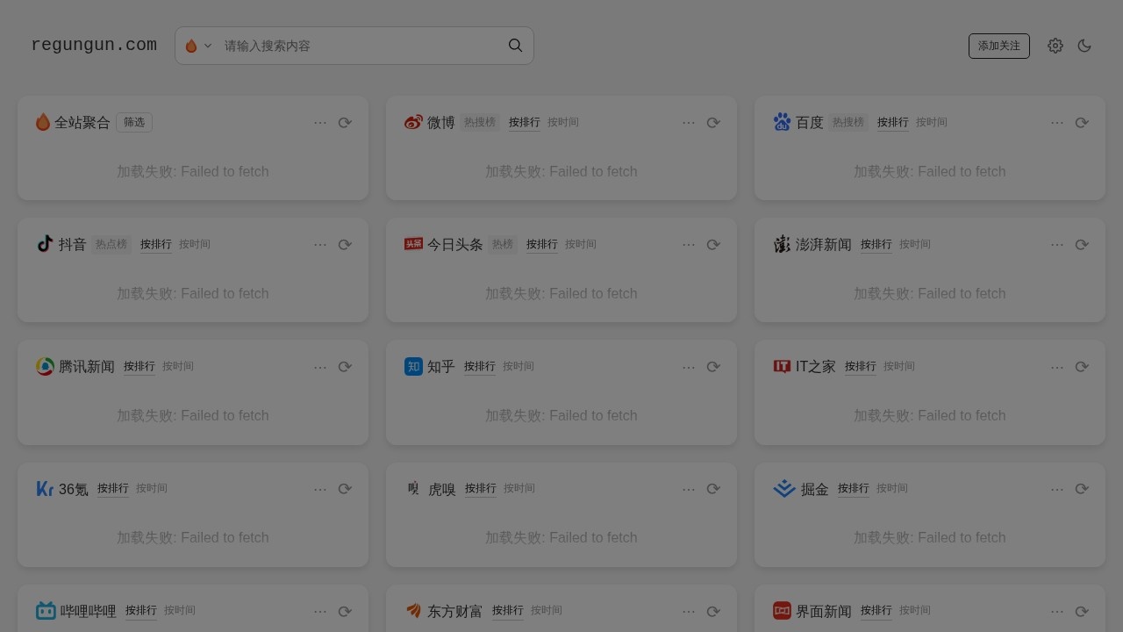The image size is (1123, 632).
Task: Click the 热榜 tag in 今日头条 card
Action: (x=503, y=244)
